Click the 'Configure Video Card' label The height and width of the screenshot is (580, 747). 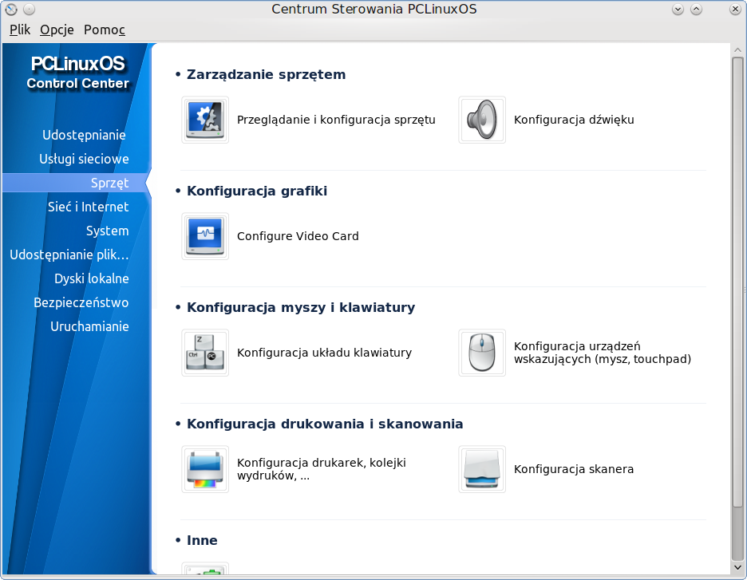[298, 236]
